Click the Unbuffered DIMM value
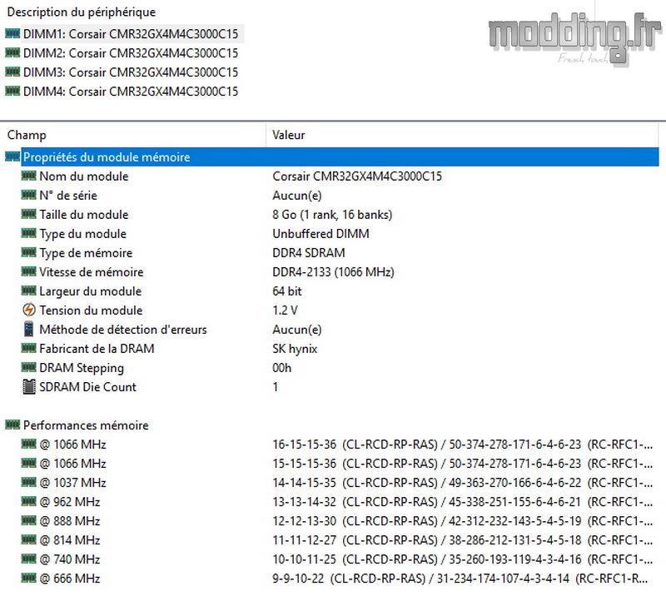The image size is (666, 606). pyautogui.click(x=321, y=234)
